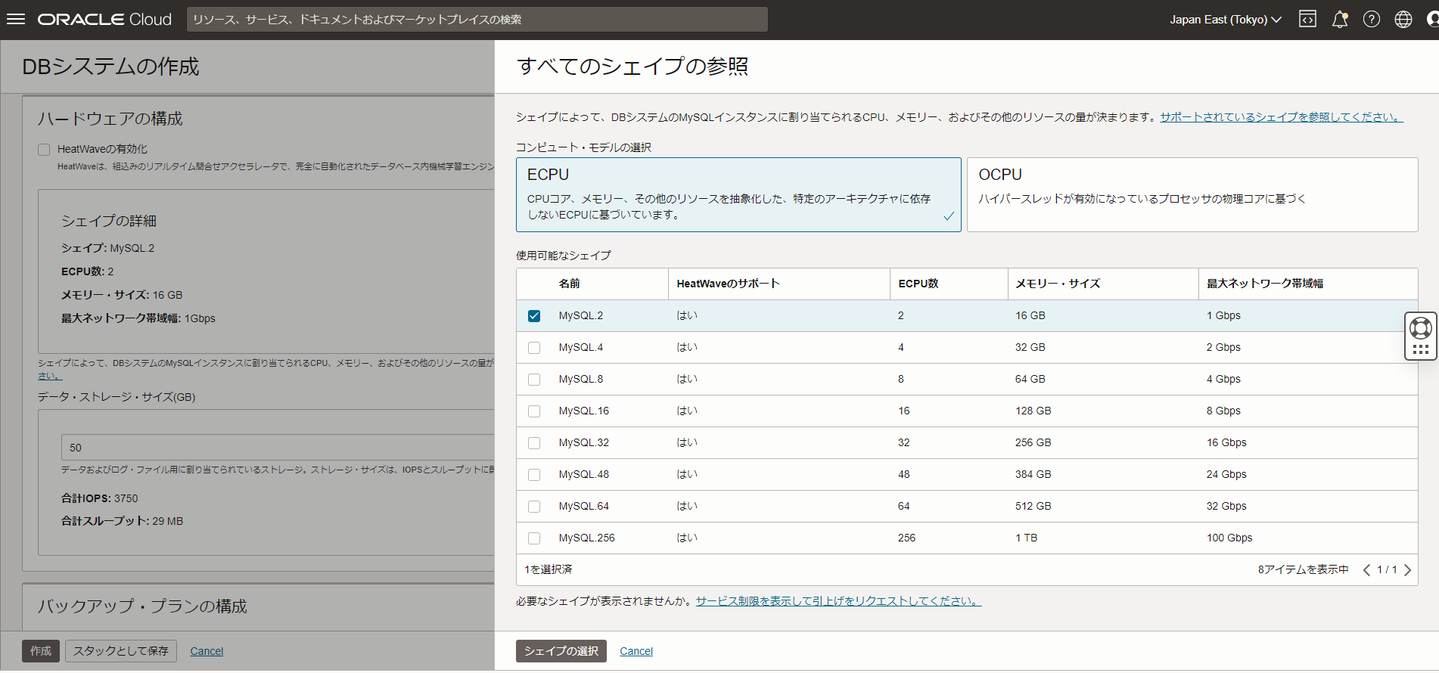Click the MySQL.256 name cell
1439x673 pixels.
[x=587, y=538]
